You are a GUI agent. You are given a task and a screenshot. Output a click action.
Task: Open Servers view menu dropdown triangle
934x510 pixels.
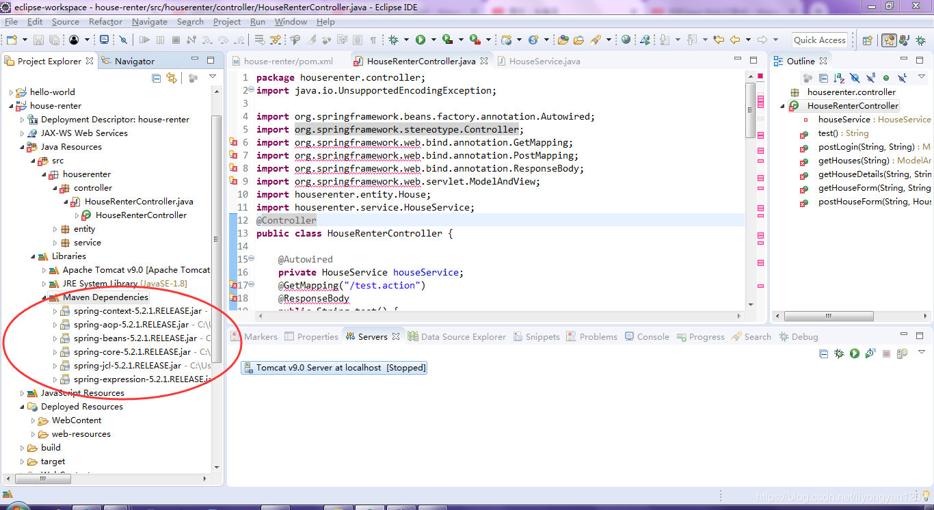922,351
